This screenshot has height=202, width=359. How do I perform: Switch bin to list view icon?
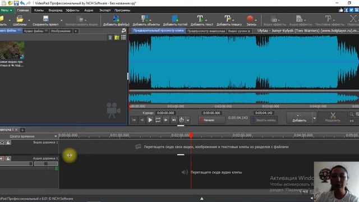click(123, 38)
